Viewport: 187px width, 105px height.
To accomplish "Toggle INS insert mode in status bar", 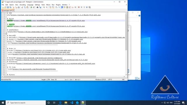I will pos(123,80).
